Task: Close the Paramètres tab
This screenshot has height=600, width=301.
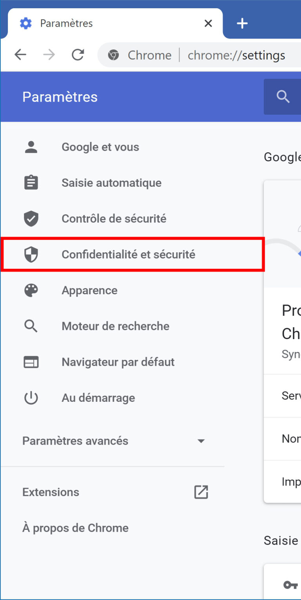Action: tap(208, 24)
